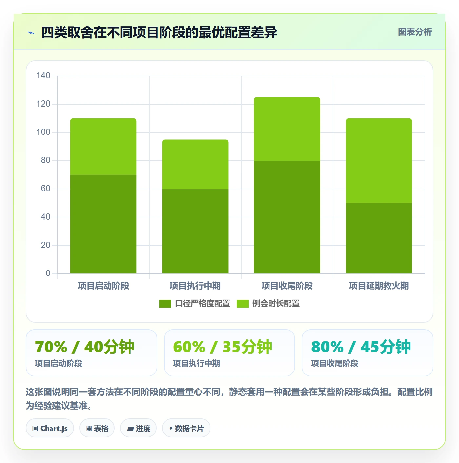Toggle the 口径严格度配置 legend color swatch
The height and width of the screenshot is (463, 459).
coord(165,304)
